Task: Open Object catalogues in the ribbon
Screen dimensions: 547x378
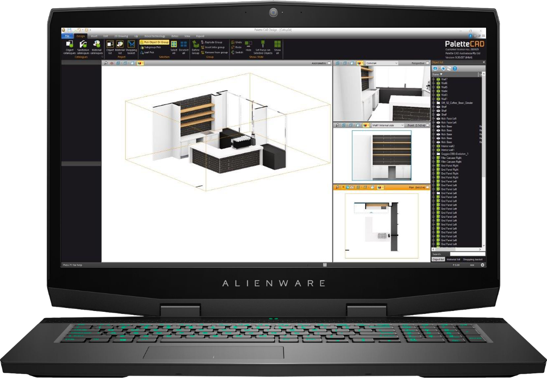Action: (x=70, y=47)
